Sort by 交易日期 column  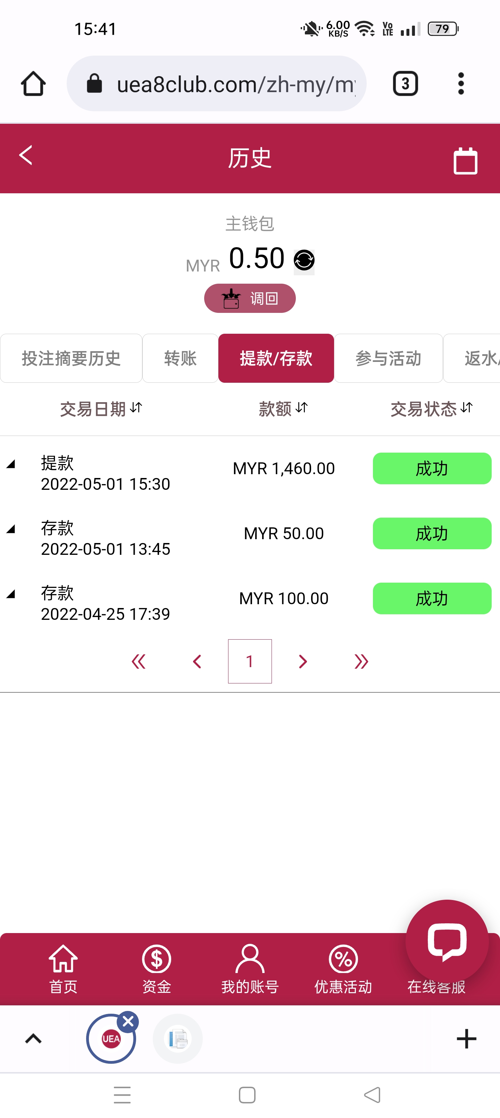101,409
